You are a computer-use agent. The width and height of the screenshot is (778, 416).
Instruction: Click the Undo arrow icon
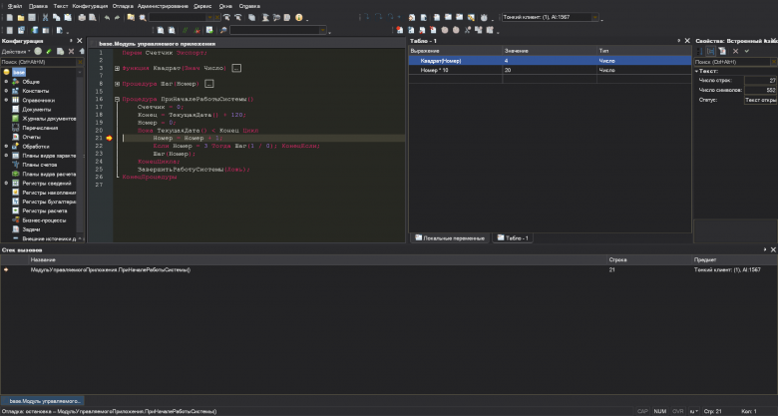click(x=107, y=17)
